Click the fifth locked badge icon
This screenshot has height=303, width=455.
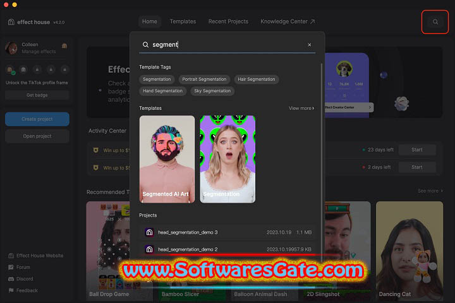tap(64, 69)
